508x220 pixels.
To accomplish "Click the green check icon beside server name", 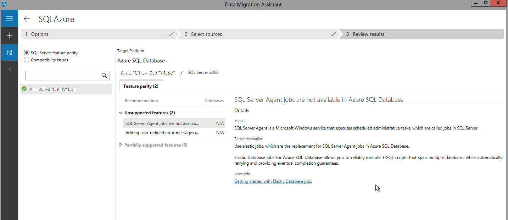I will click(24, 89).
